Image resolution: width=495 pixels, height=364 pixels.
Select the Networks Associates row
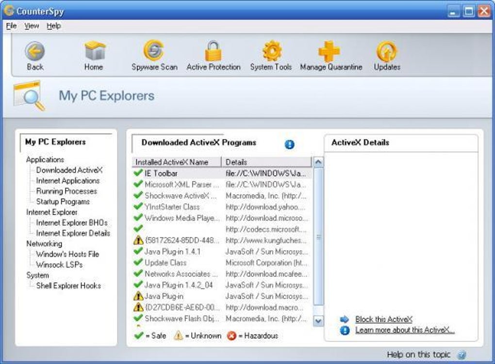[222, 274]
